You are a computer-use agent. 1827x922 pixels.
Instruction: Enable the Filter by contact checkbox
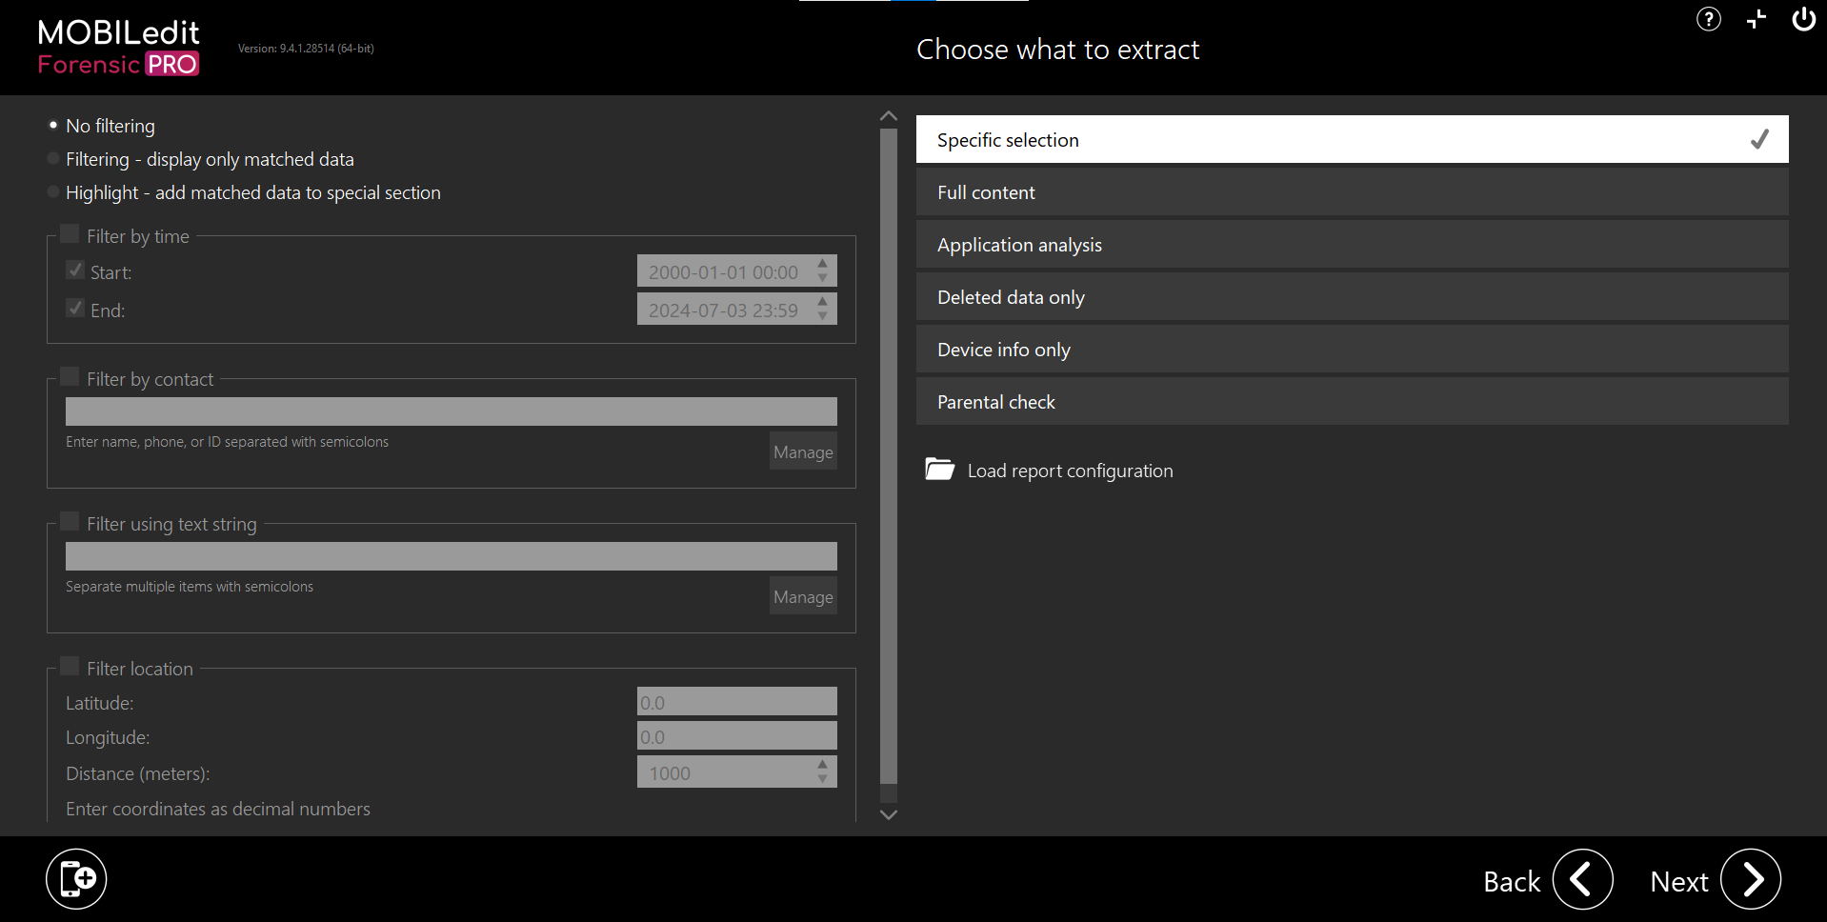point(70,377)
